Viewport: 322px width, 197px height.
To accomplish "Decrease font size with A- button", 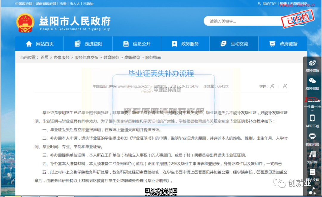I will pos(272,86).
